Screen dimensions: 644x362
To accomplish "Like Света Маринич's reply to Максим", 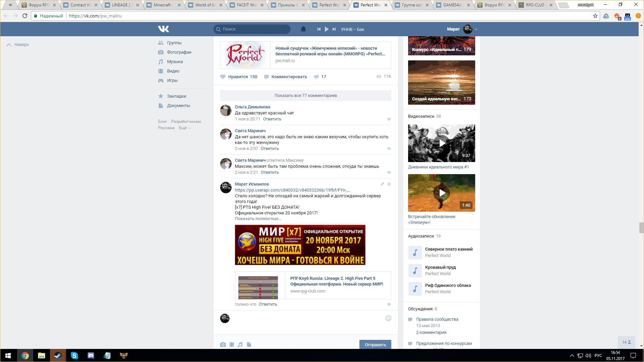I will click(389, 172).
